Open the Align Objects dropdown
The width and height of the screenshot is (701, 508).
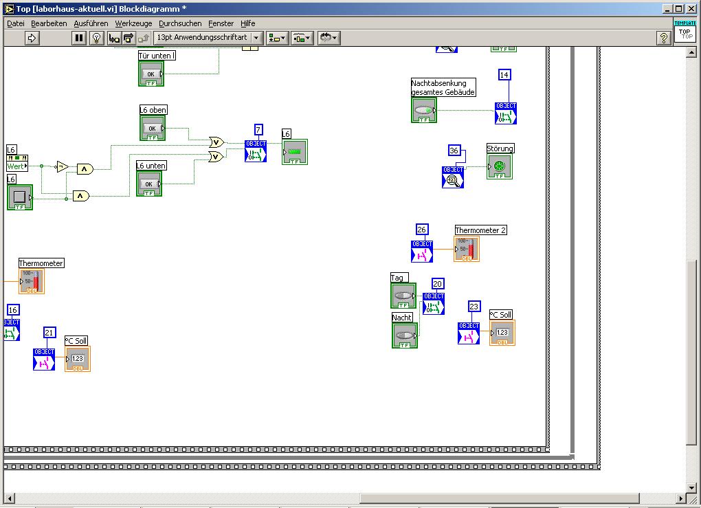pos(277,38)
